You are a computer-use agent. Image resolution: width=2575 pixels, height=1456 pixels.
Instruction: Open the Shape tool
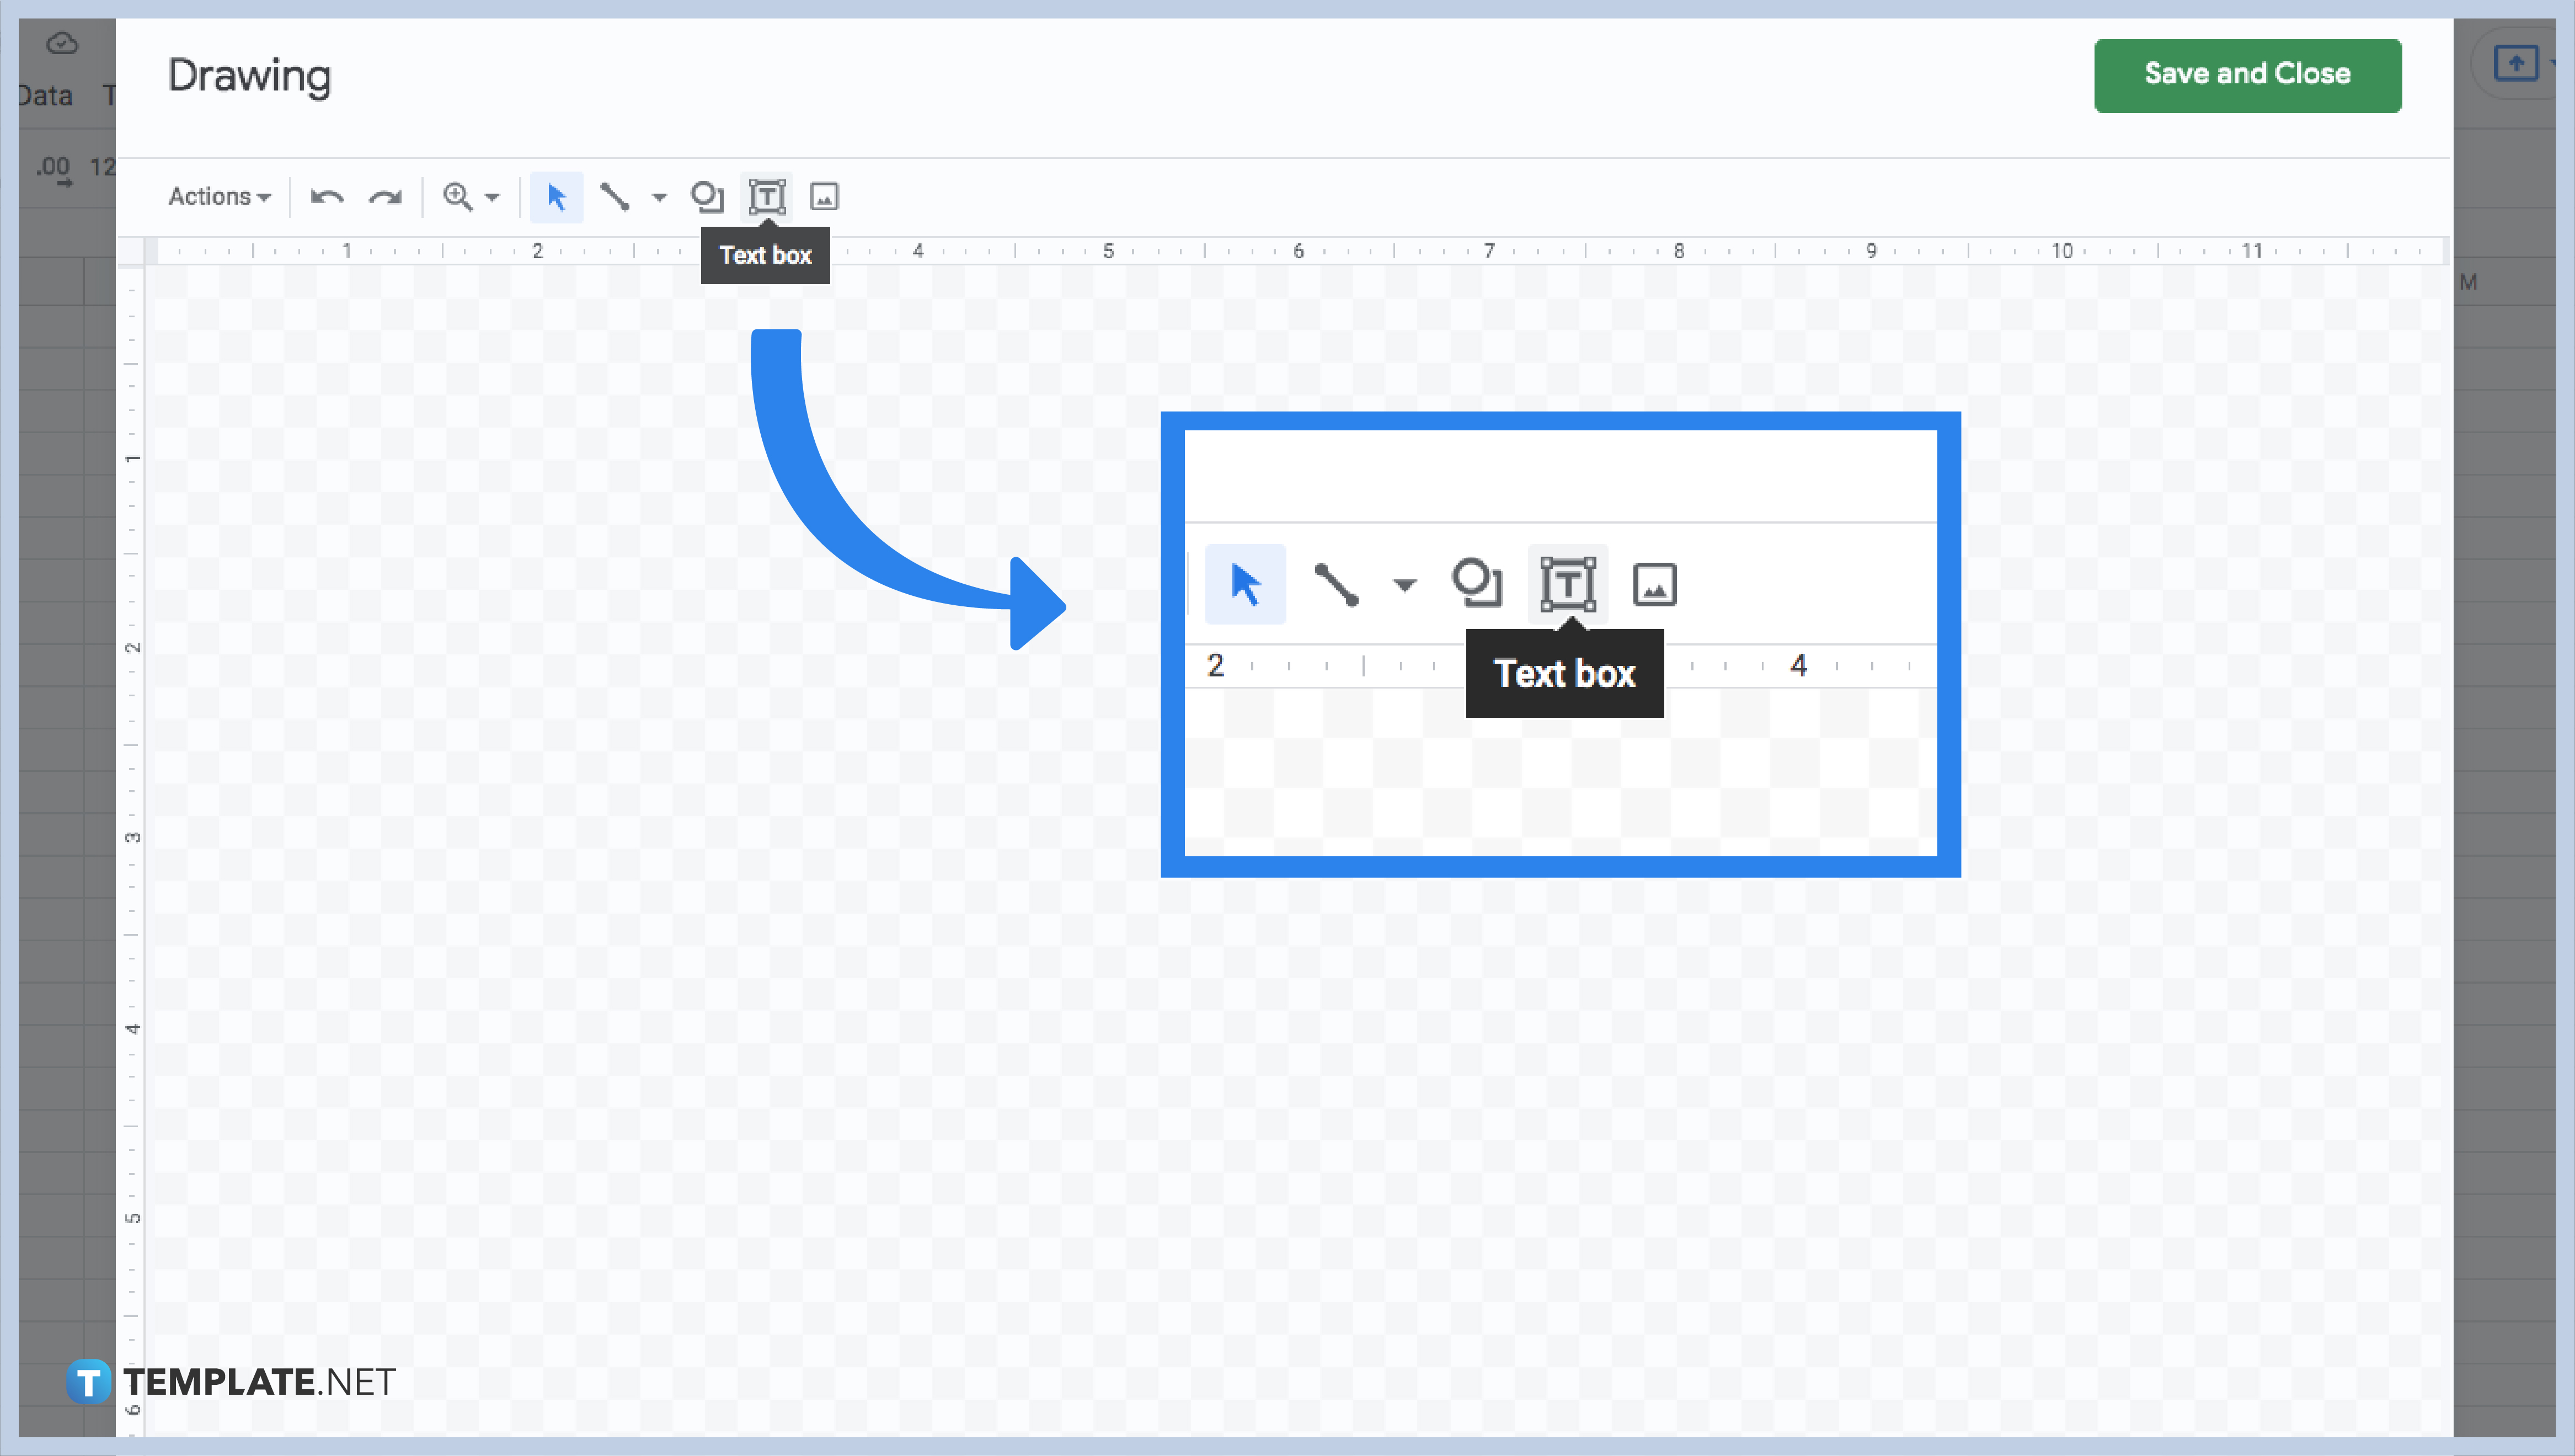click(707, 197)
